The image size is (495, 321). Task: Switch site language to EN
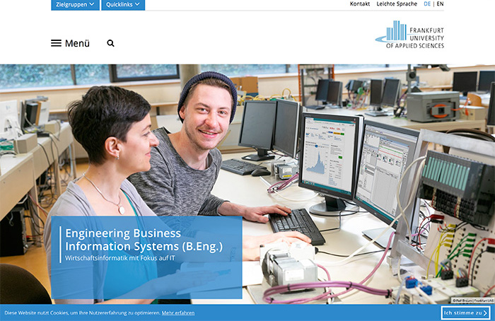point(441,4)
